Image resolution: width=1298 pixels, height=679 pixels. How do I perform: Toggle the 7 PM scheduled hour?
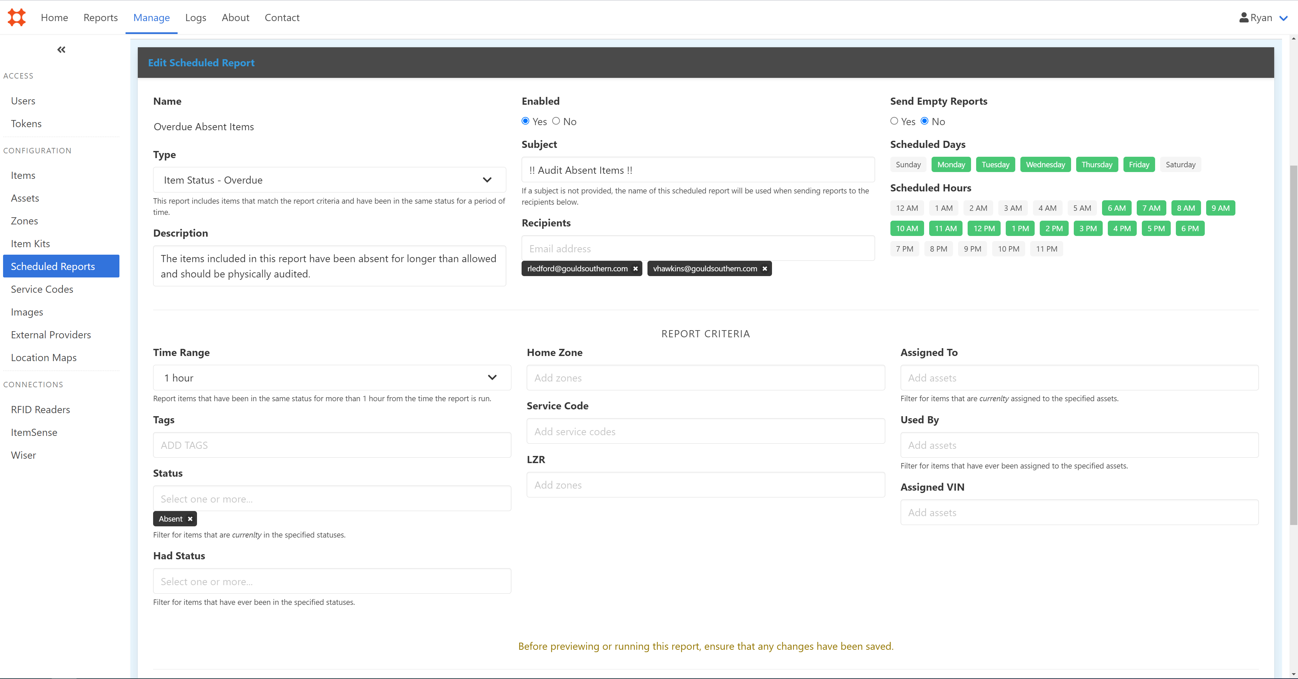click(x=904, y=249)
